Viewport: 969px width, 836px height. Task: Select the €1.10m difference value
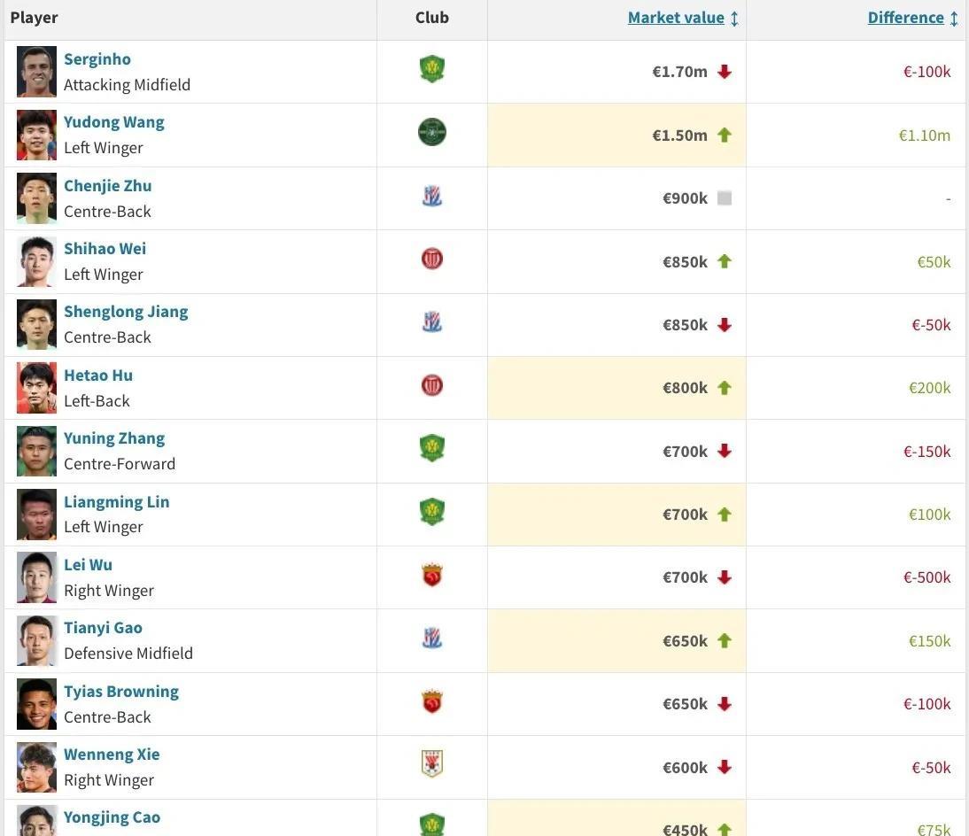(925, 135)
